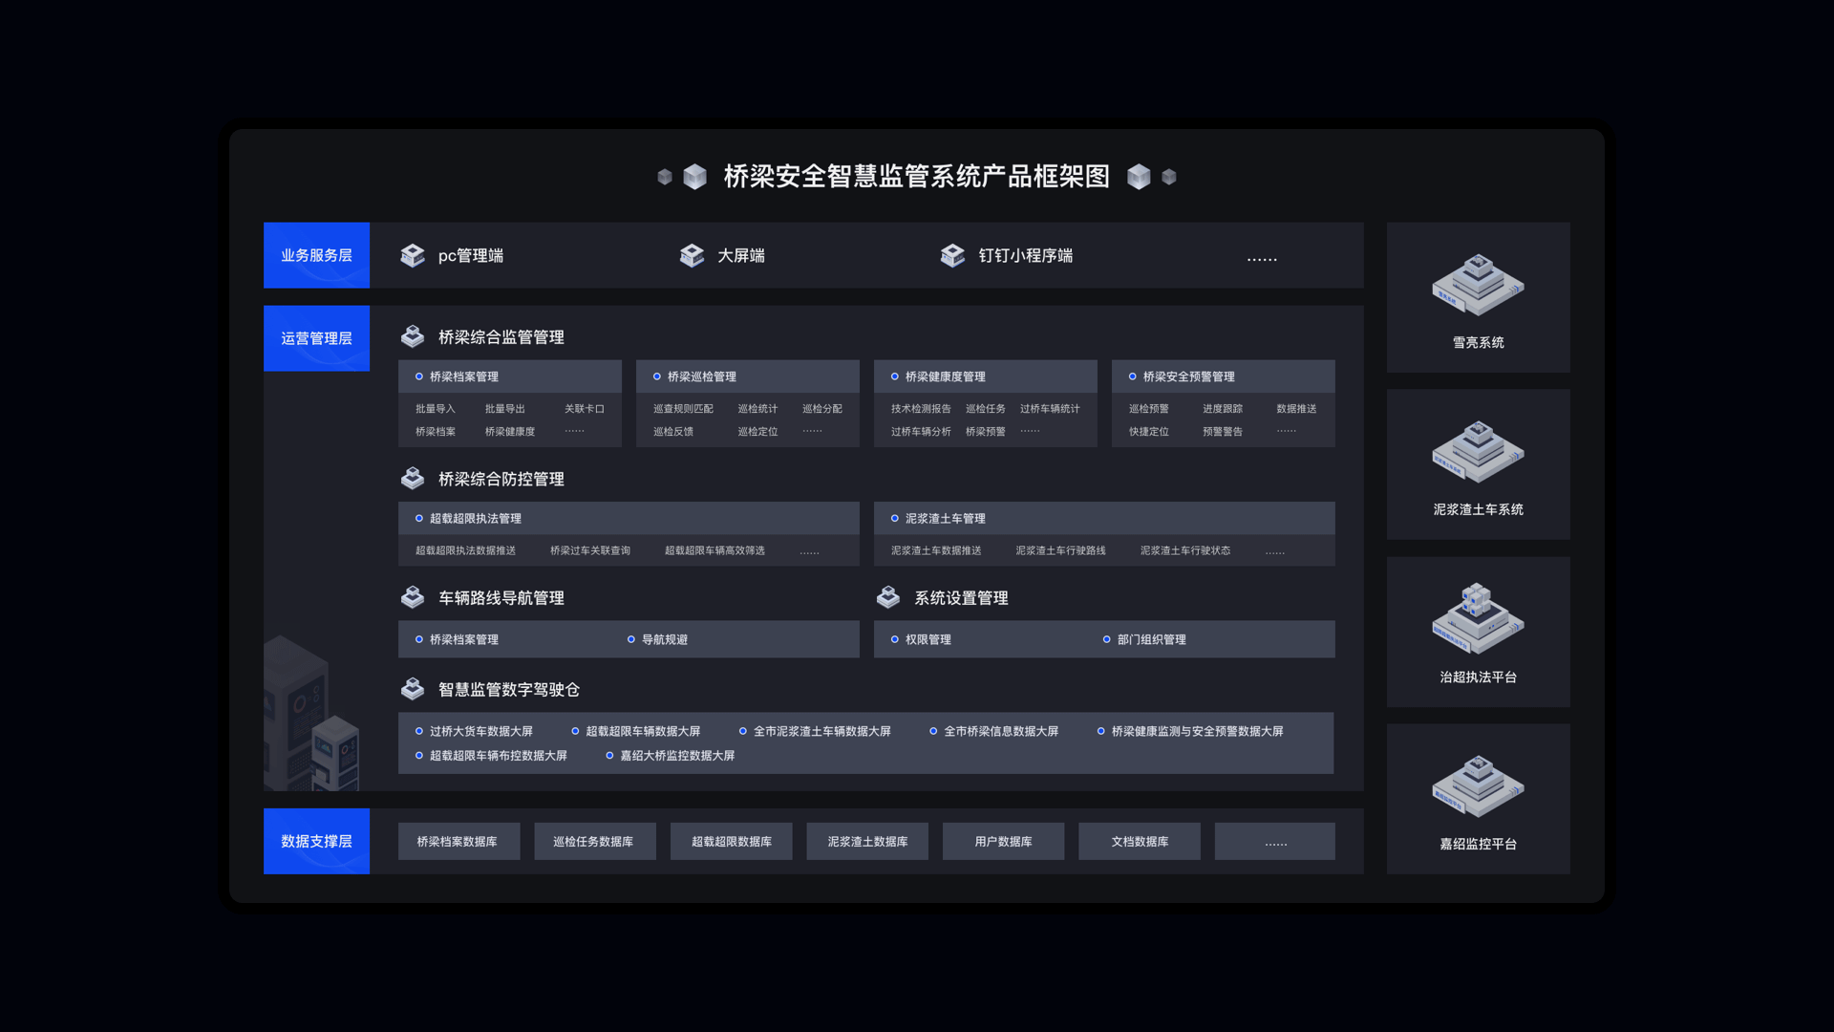Select the pc管理端 cube icon
The height and width of the screenshot is (1032, 1834).
(x=413, y=254)
